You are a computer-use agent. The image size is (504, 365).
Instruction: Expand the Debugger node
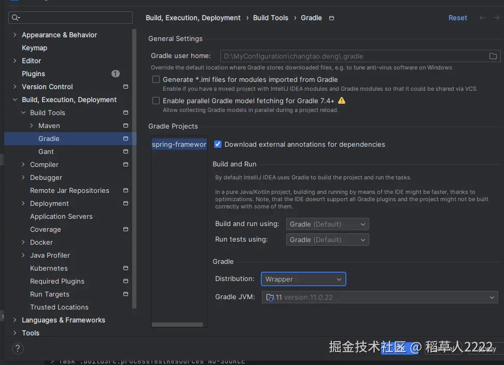coord(23,177)
